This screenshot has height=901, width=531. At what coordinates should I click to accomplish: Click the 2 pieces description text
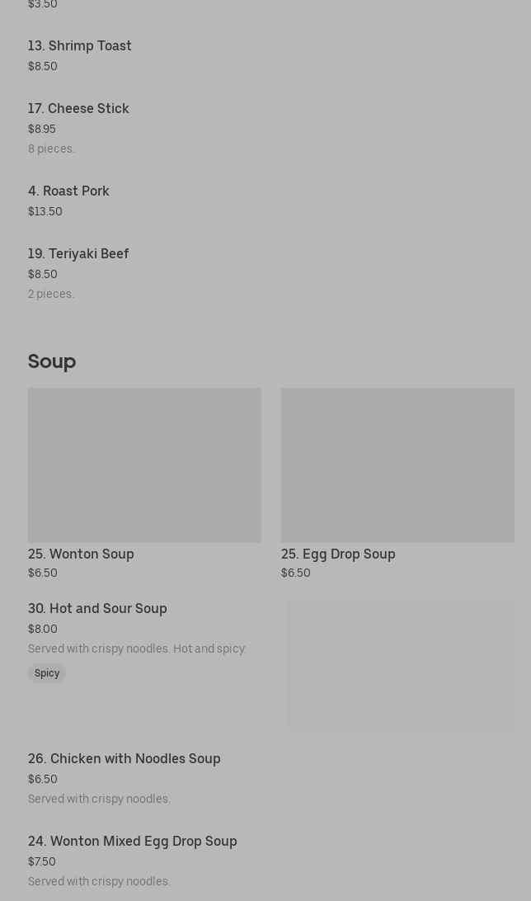click(51, 295)
